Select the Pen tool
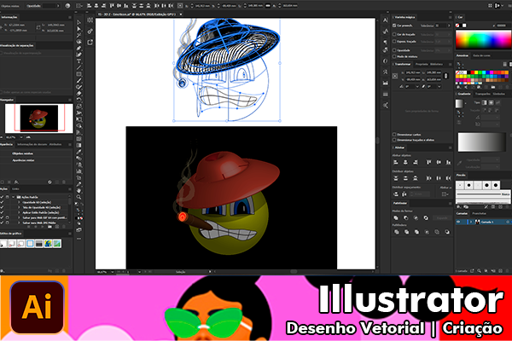512x341 pixels. tap(79, 48)
